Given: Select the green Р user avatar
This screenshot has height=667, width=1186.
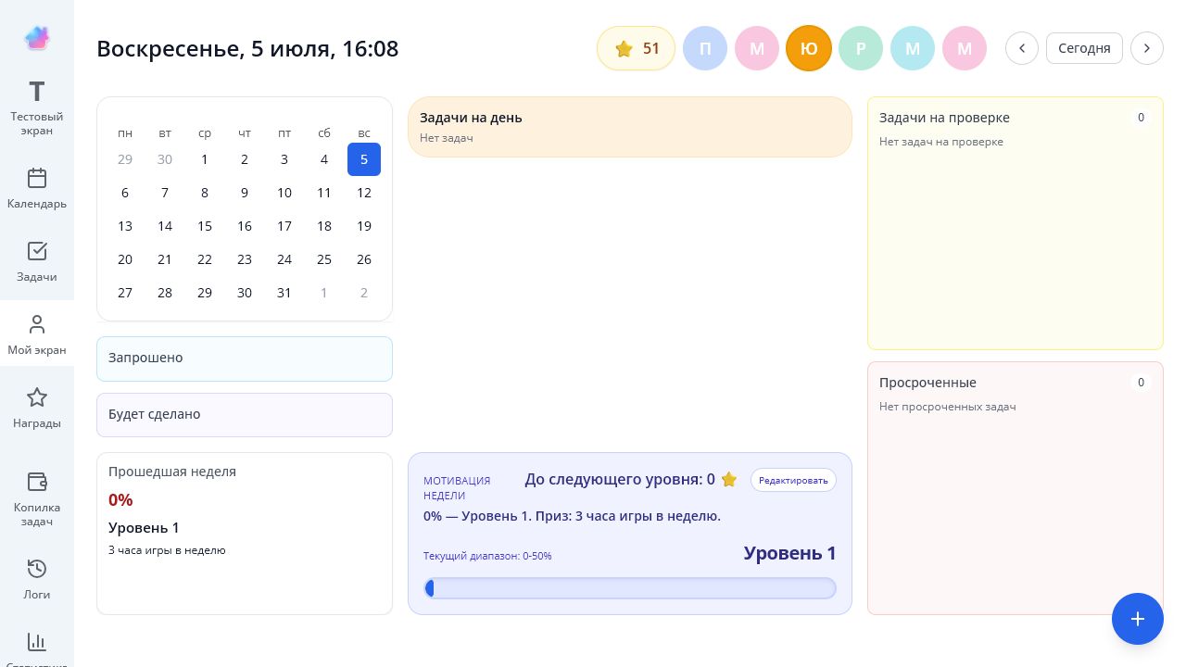Looking at the screenshot, I should coord(861,48).
